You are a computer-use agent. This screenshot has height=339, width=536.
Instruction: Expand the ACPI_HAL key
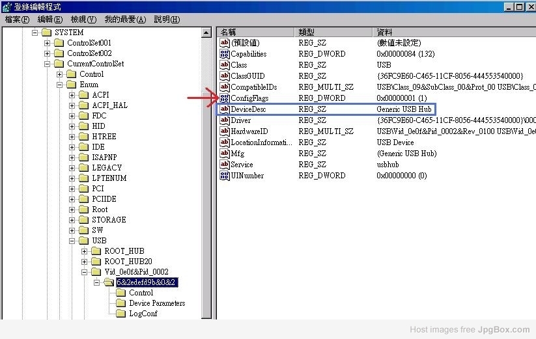(72, 105)
